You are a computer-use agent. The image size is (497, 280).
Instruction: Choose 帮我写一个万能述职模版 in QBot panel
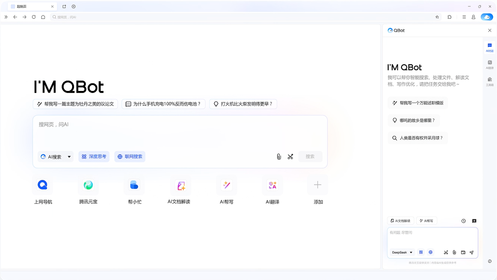[x=418, y=103]
